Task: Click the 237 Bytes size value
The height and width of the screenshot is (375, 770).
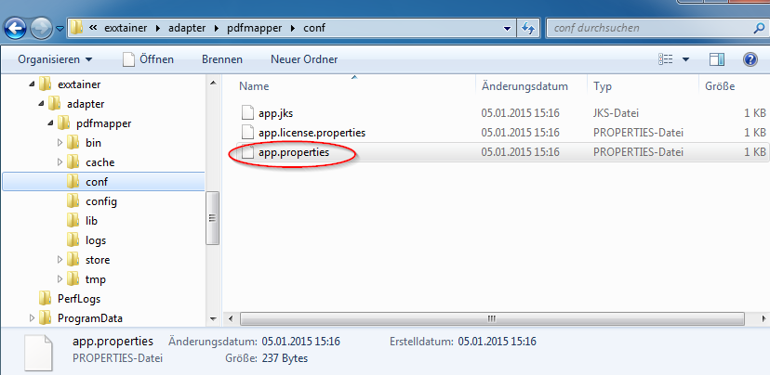Action: tap(285, 358)
